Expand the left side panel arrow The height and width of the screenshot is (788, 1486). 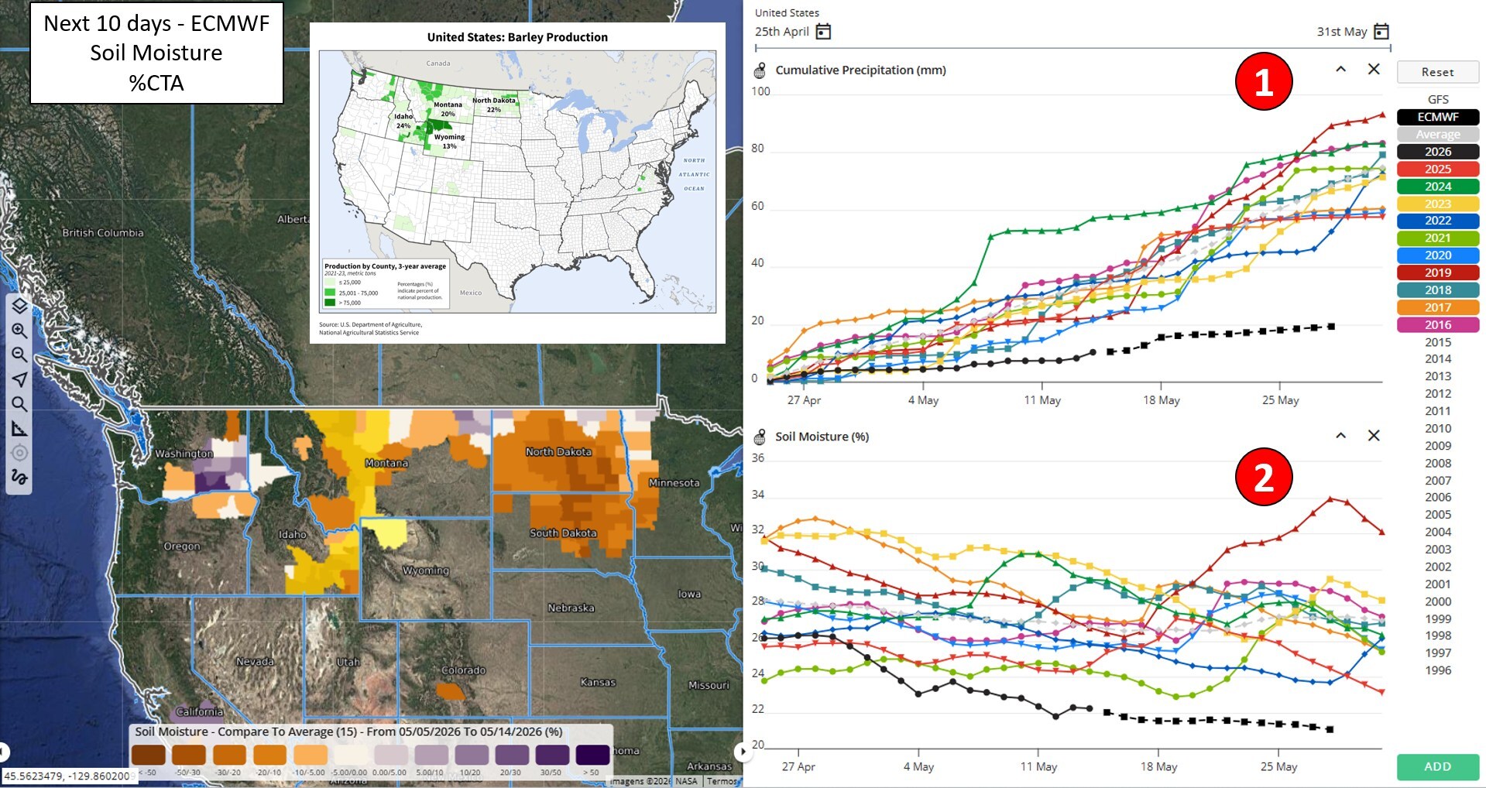[3, 751]
